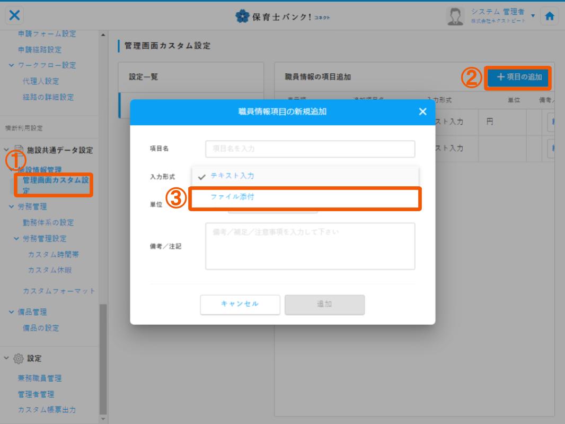Viewport: 565px width, 424px height.
Task: Click the home icon in header
Action: (x=550, y=16)
